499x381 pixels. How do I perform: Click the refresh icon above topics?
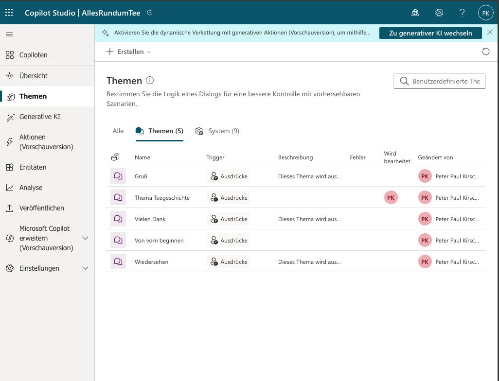[x=486, y=52]
